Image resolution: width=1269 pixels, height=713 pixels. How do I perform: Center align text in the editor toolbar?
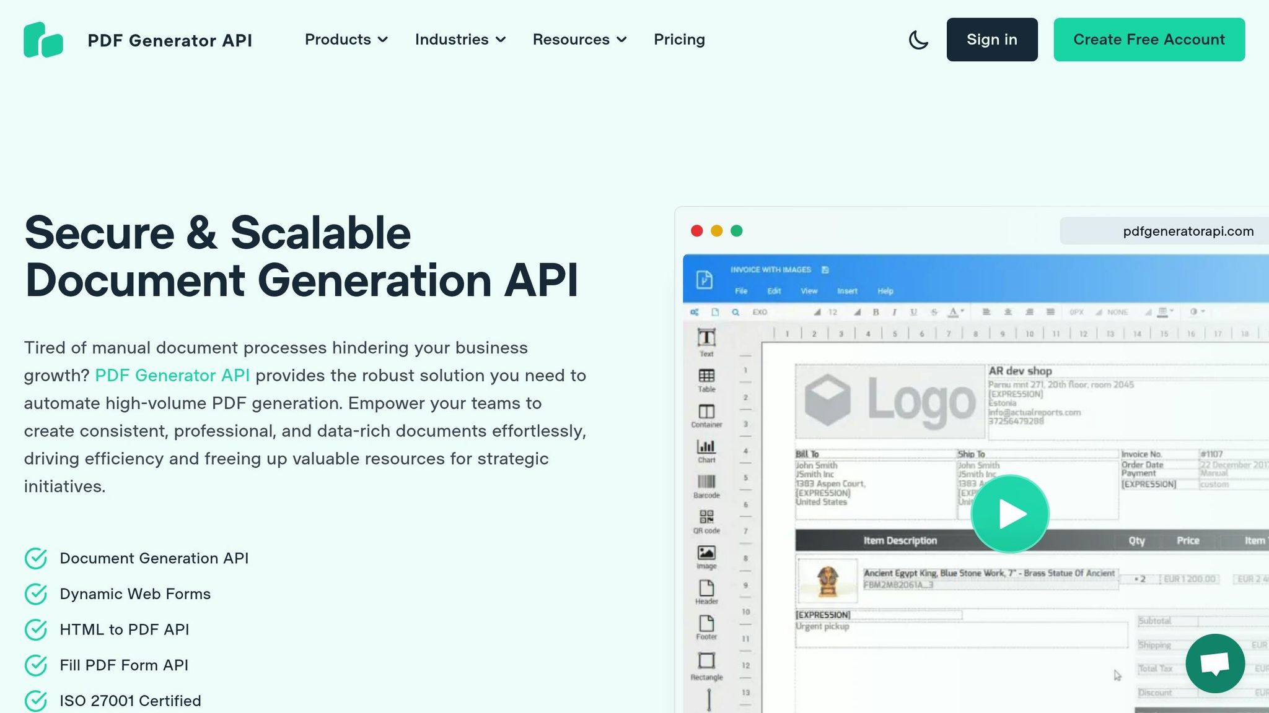pyautogui.click(x=1008, y=312)
